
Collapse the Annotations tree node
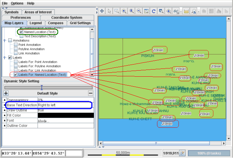[x=4, y=40]
